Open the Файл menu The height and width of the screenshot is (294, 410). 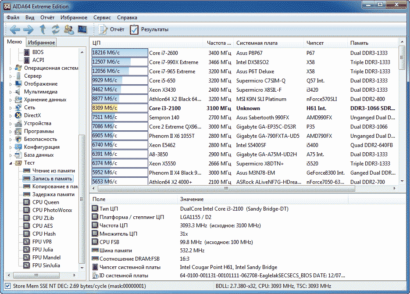[x=13, y=18]
